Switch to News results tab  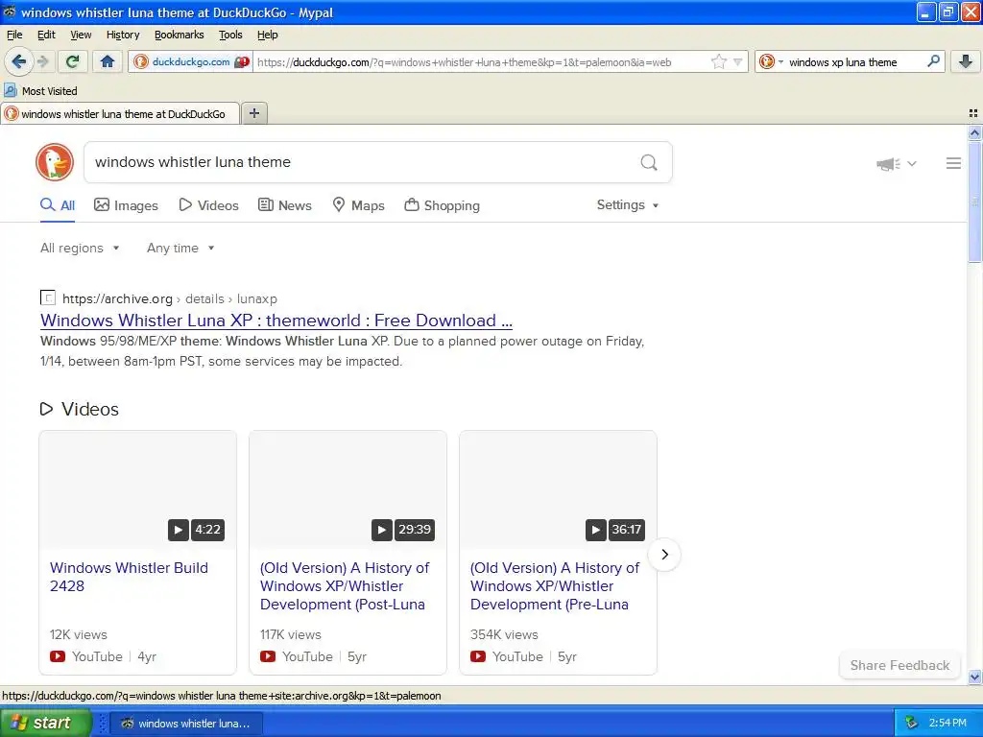(285, 205)
